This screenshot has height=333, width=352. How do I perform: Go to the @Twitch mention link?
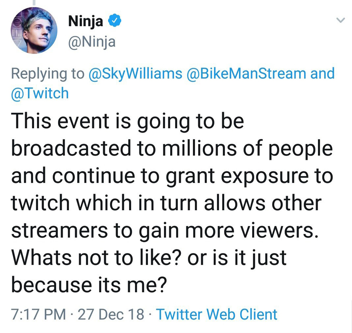click(40, 93)
